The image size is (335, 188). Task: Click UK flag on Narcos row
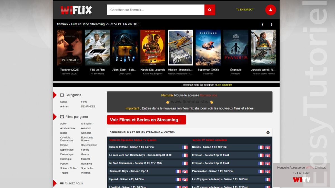(x=267, y=147)
